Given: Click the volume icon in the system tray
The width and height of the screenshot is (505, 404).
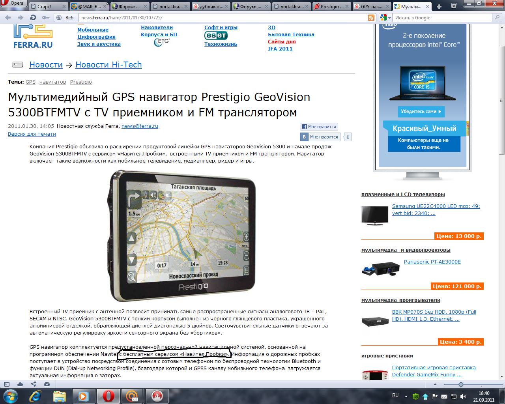Looking at the screenshot, I should pyautogui.click(x=463, y=396).
